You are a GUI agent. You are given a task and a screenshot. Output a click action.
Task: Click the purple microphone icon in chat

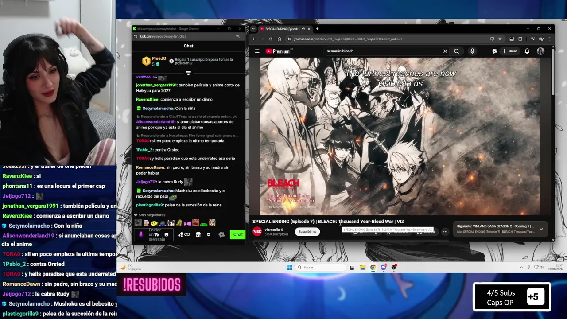coord(141,234)
